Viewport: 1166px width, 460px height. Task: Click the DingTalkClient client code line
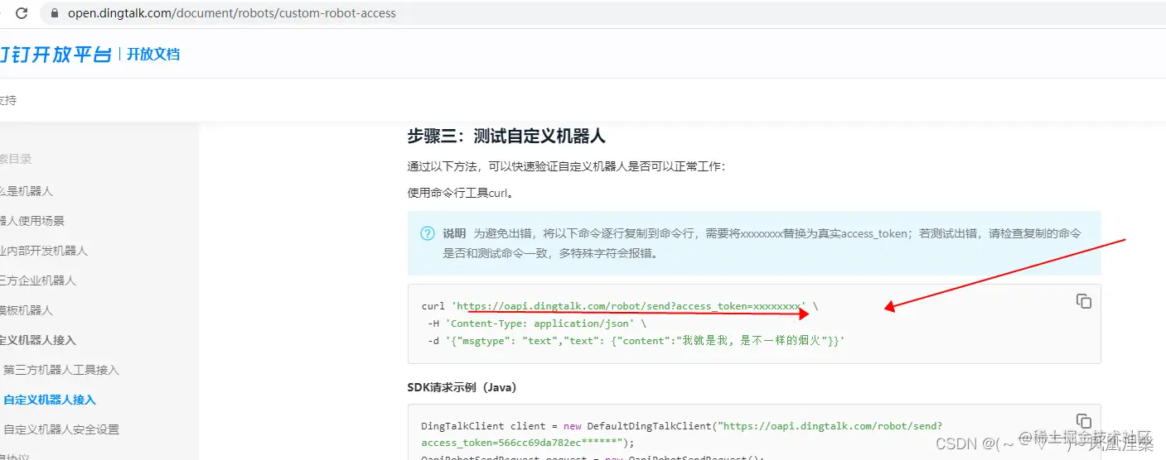(681, 426)
